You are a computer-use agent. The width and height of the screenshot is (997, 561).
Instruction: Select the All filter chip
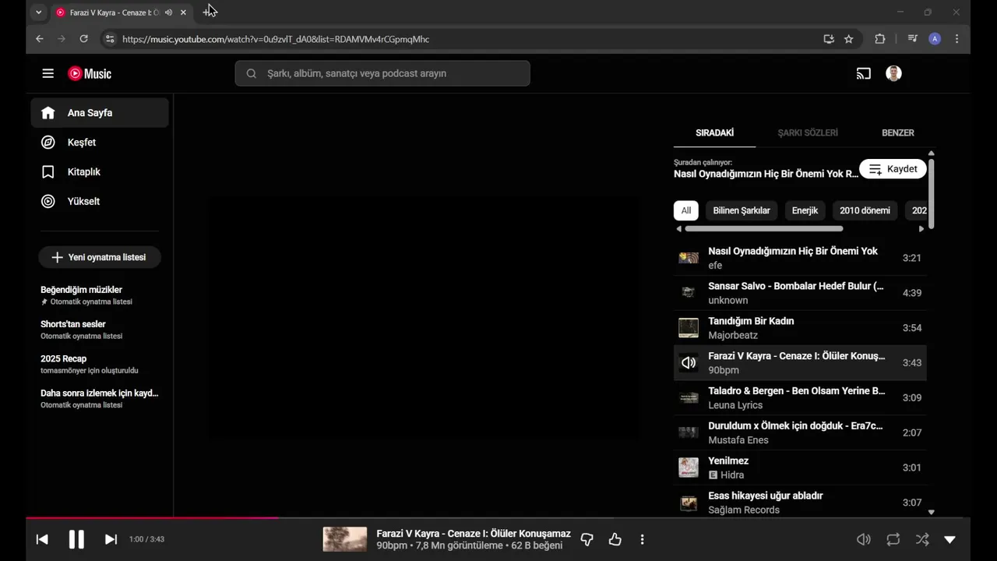[685, 210]
